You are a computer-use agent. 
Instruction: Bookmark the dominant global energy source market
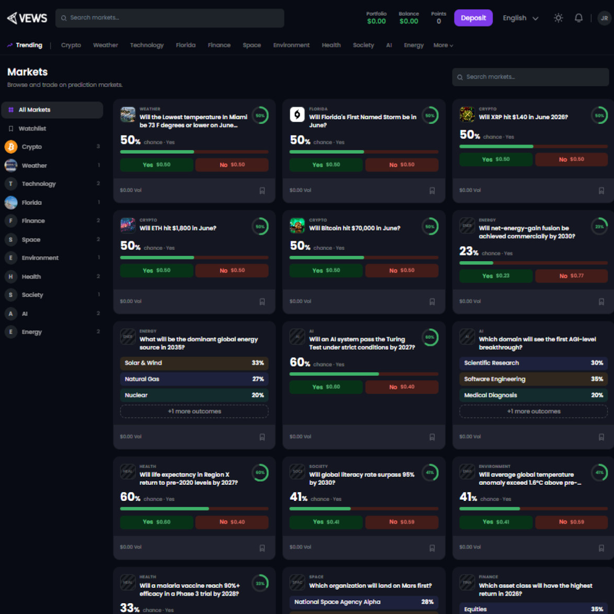(x=262, y=437)
